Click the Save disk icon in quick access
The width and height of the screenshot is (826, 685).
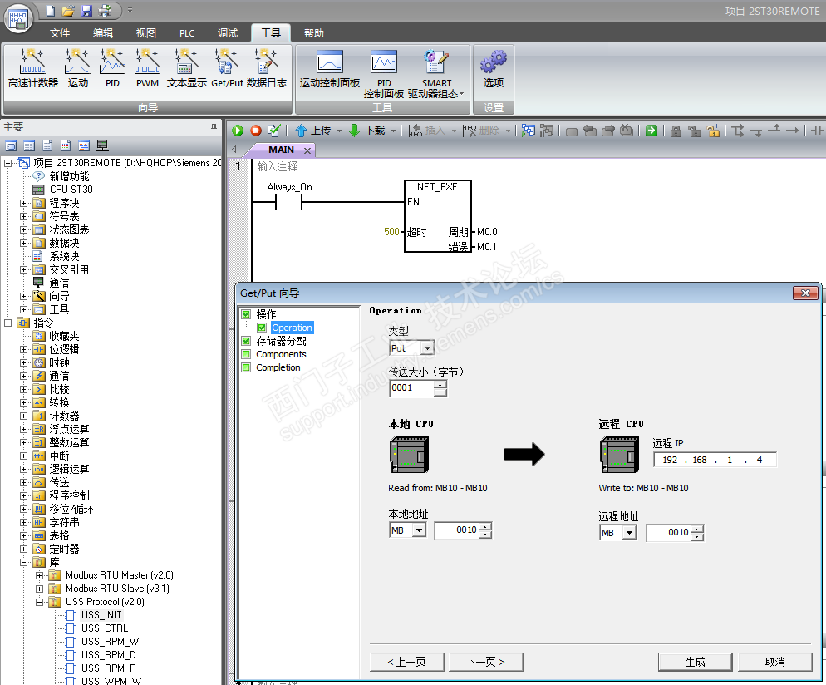click(x=87, y=11)
